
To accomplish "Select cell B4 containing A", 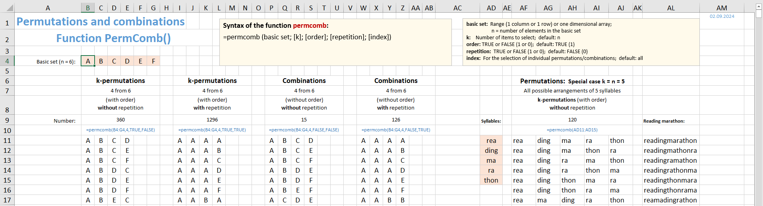I will coord(88,61).
